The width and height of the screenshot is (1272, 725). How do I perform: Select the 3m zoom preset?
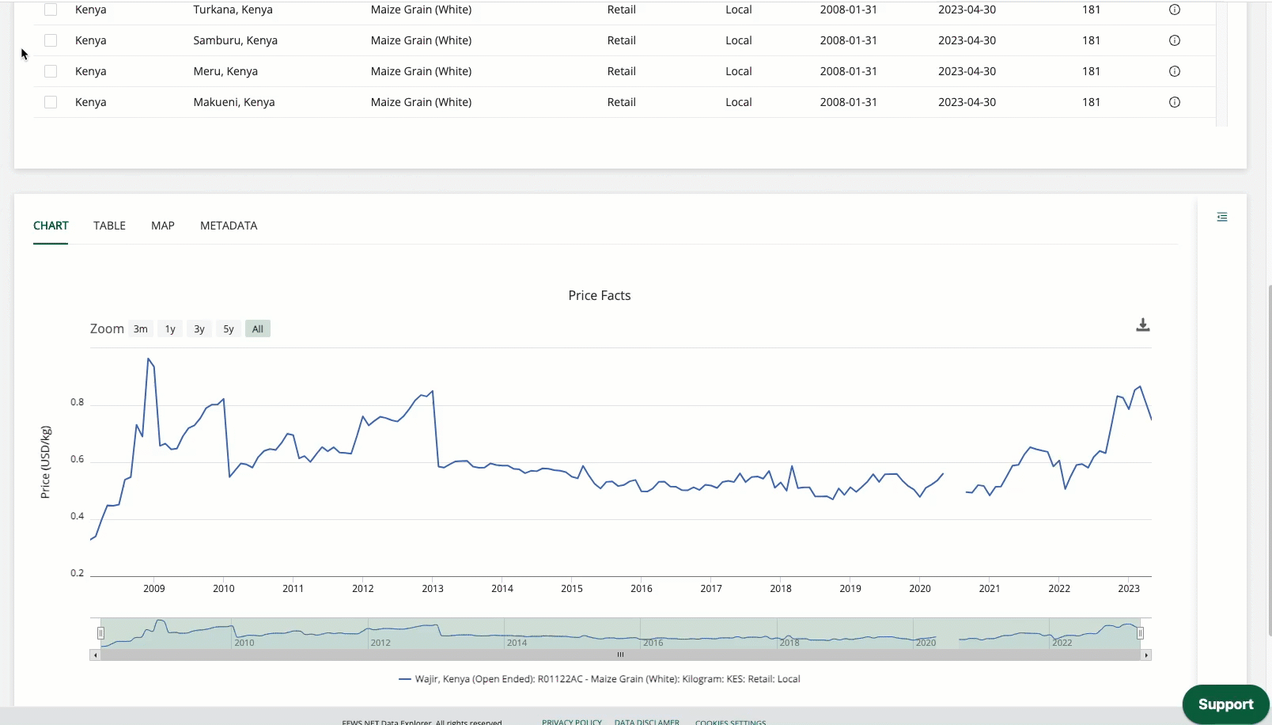(140, 328)
